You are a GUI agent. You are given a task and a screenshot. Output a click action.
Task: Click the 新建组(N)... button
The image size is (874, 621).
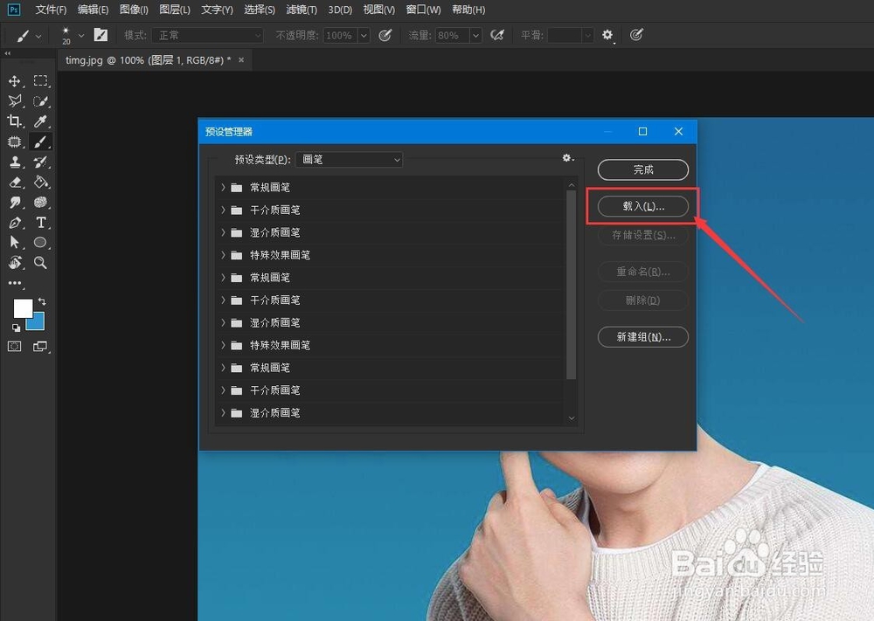(x=642, y=337)
